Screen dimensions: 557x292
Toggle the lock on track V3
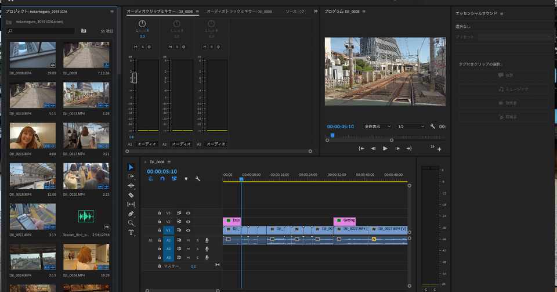click(x=160, y=213)
